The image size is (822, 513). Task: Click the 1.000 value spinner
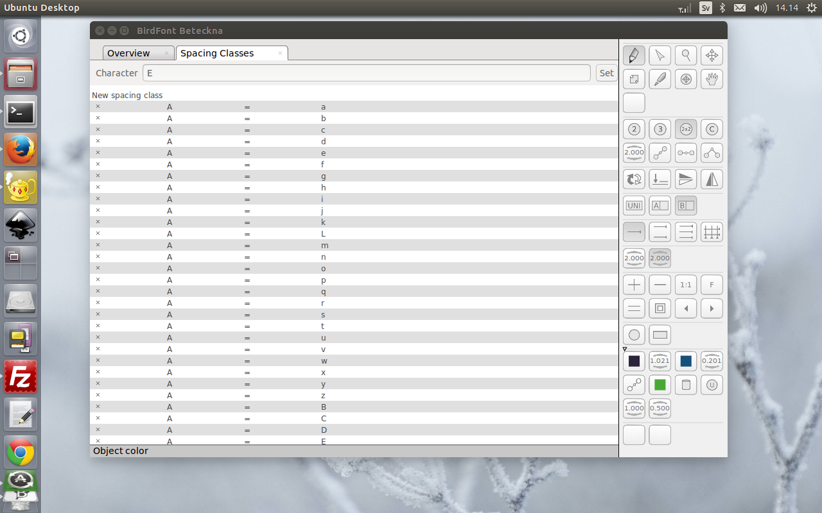click(x=634, y=408)
